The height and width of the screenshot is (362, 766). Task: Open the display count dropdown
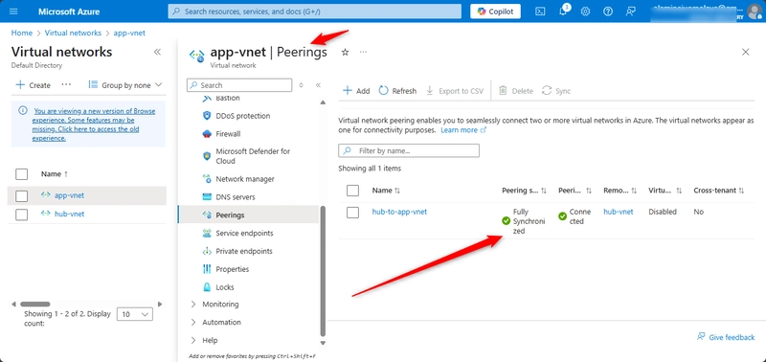(x=135, y=314)
